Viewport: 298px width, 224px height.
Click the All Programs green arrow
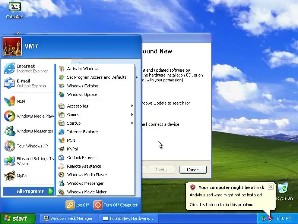(x=51, y=191)
